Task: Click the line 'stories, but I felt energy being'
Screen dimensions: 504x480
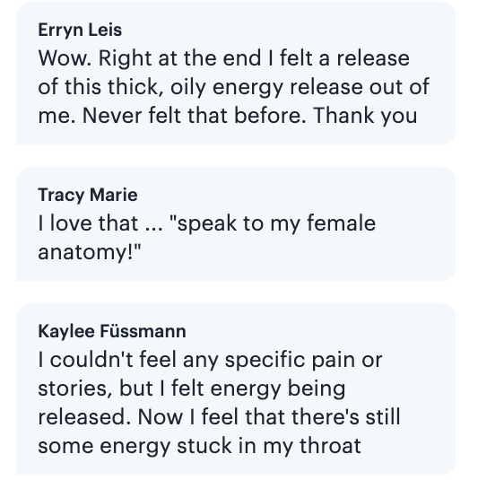Action: [x=192, y=388]
